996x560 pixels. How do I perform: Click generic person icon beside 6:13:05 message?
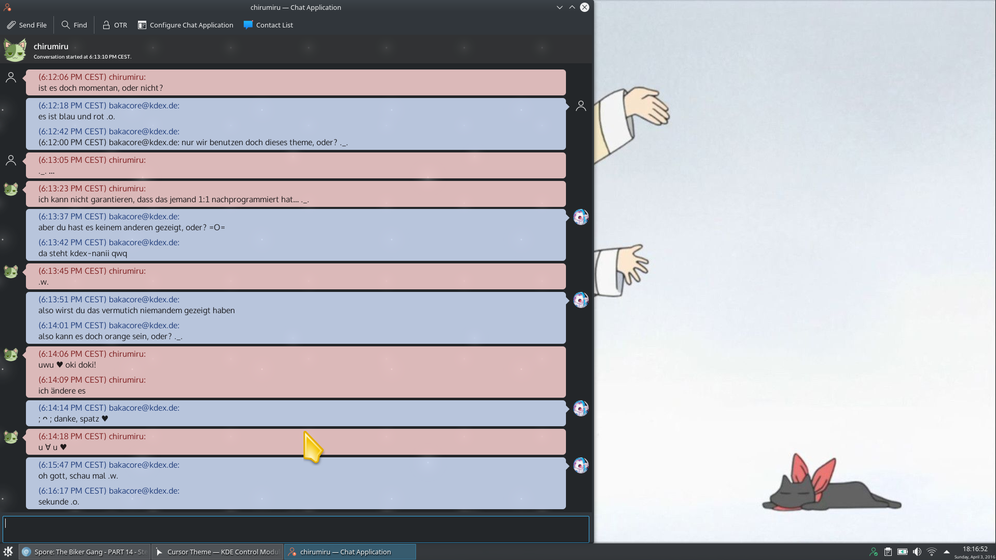click(x=11, y=161)
